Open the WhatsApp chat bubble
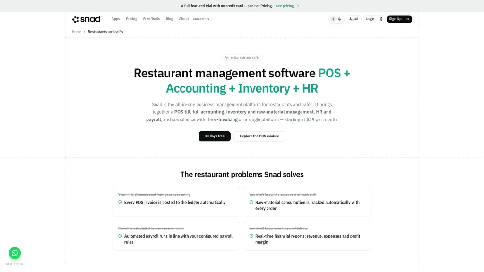The height and width of the screenshot is (272, 484). tap(15, 253)
